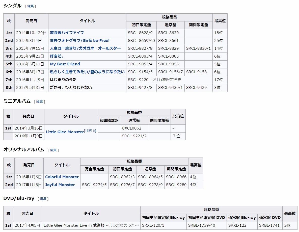
Task: Select the cell SRCL-8659/60
Action: click(141, 40)
